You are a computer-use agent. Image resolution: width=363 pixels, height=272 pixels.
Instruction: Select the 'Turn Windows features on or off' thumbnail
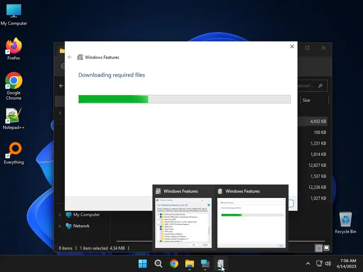pyautogui.click(x=183, y=223)
